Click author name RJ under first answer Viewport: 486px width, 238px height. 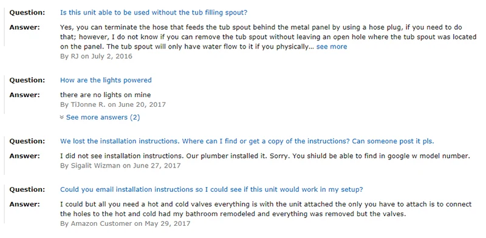74,56
